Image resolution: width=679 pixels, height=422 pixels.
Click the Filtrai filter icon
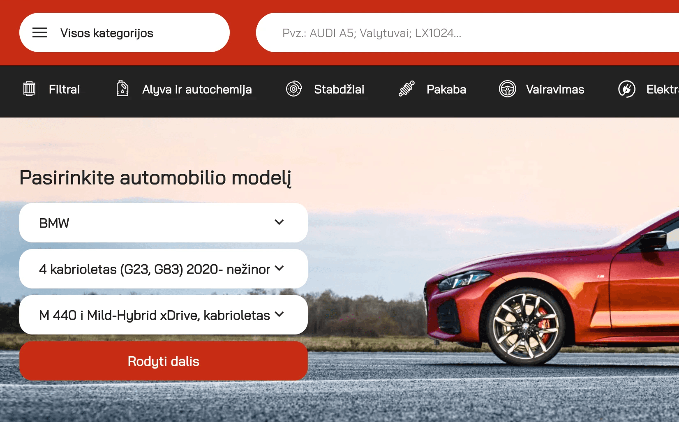point(29,89)
